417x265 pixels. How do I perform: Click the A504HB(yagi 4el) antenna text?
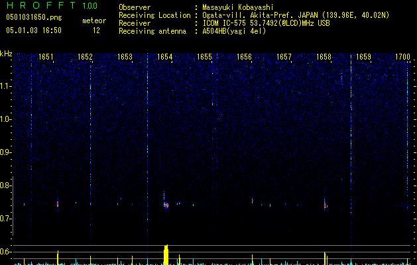[x=234, y=31]
